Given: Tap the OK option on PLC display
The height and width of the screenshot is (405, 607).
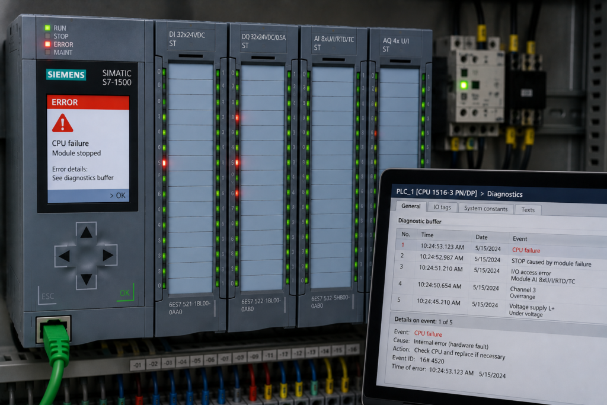Looking at the screenshot, I should pos(118,196).
